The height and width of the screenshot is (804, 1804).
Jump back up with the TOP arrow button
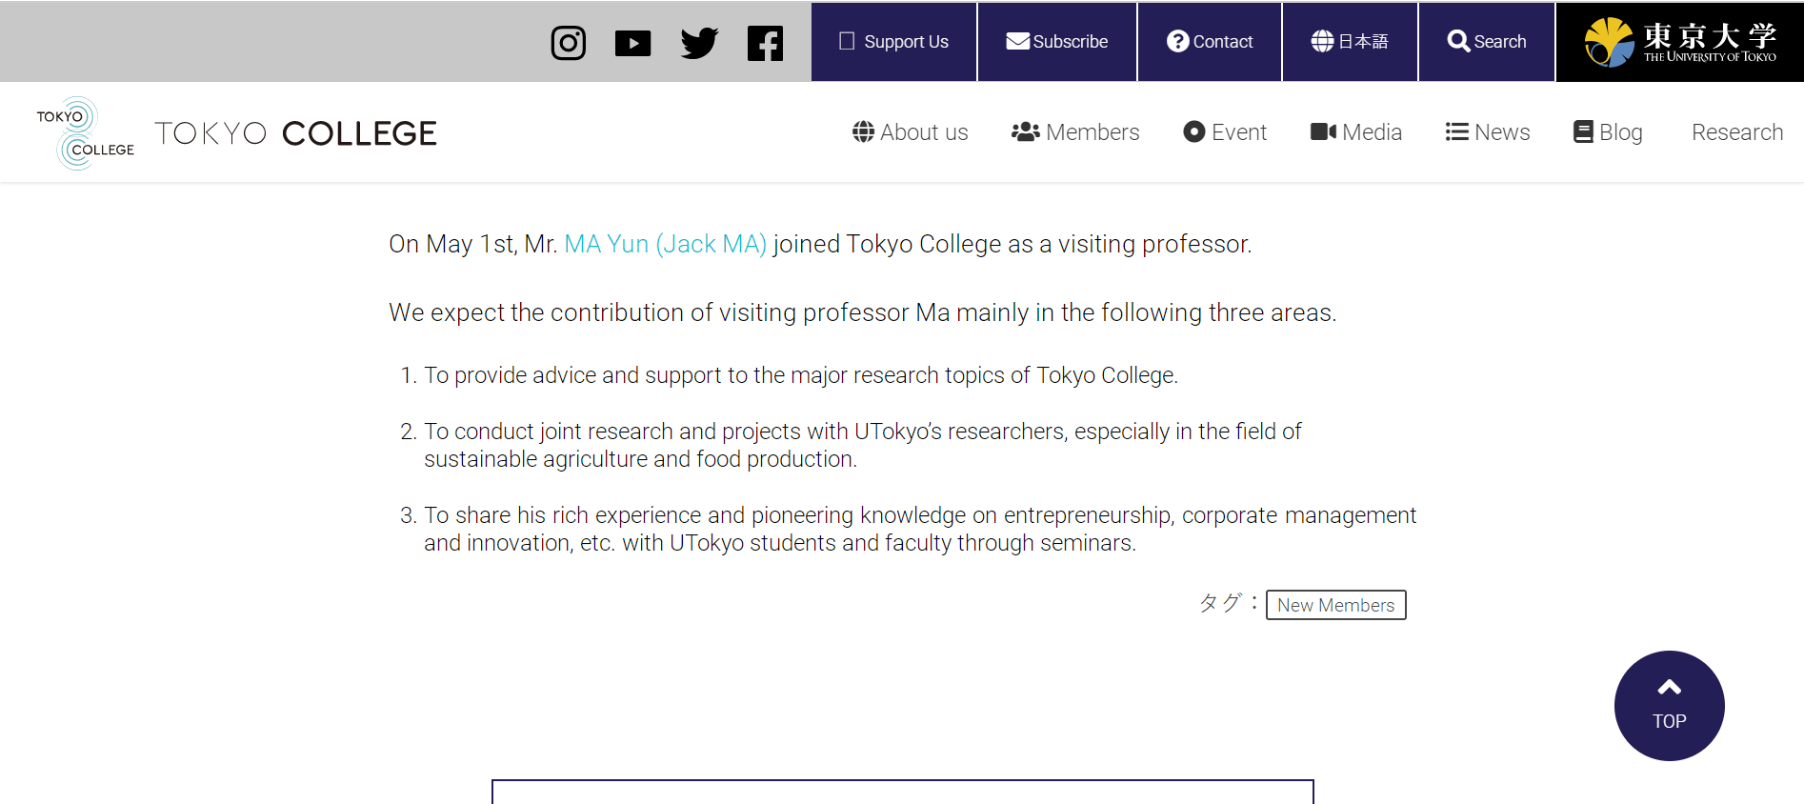coord(1670,706)
